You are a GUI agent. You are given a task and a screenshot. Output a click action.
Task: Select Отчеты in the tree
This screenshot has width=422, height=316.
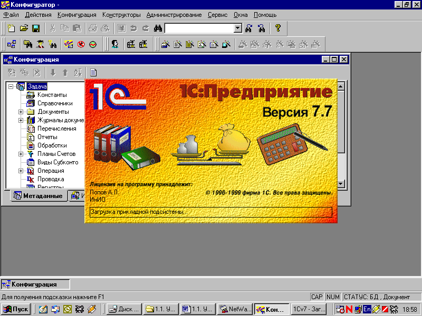[47, 137]
